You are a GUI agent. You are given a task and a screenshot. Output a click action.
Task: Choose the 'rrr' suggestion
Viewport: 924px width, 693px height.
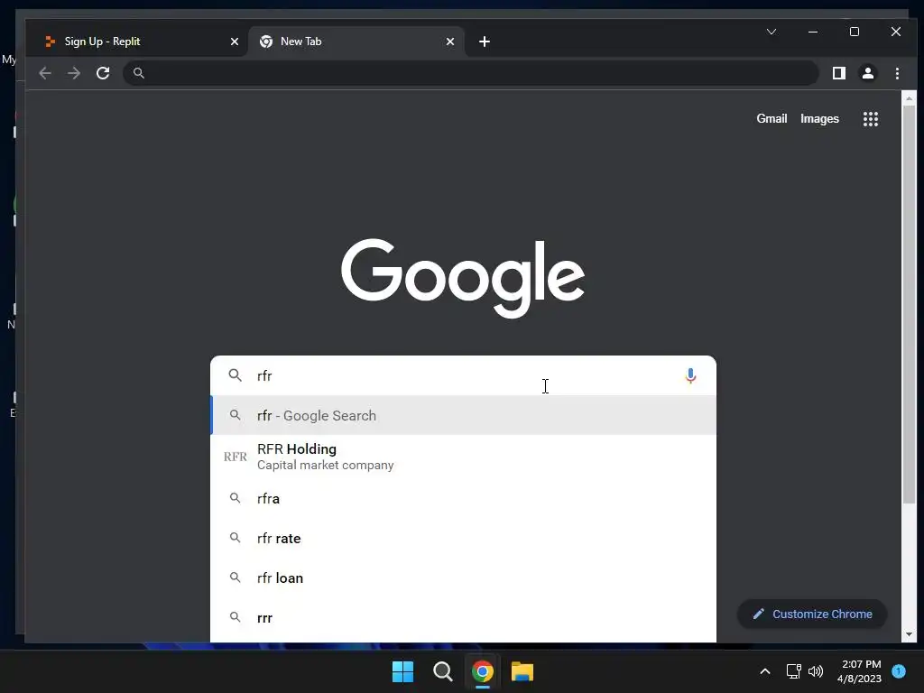(463, 617)
